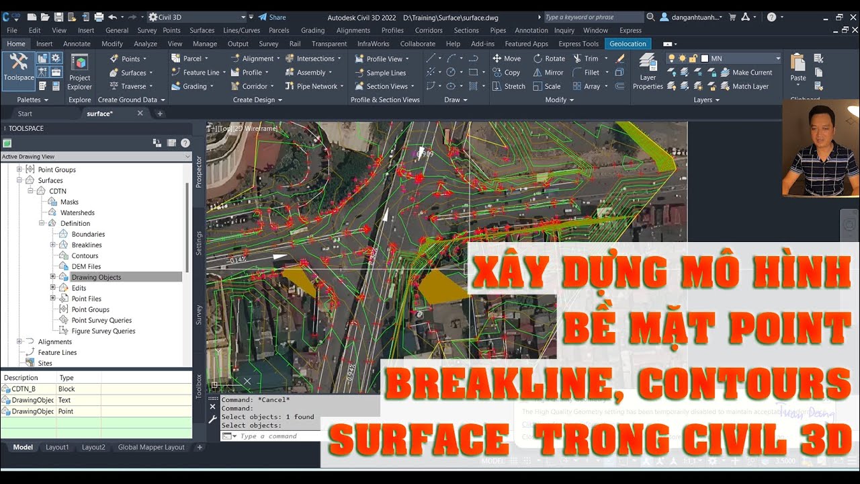This screenshot has width=860, height=484.
Task: Open the Prospector side tab
Action: 199,171
